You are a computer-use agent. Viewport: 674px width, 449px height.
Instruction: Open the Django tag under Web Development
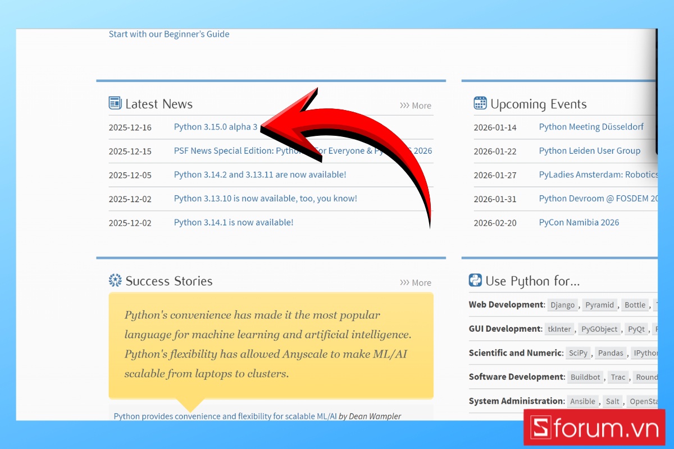562,305
